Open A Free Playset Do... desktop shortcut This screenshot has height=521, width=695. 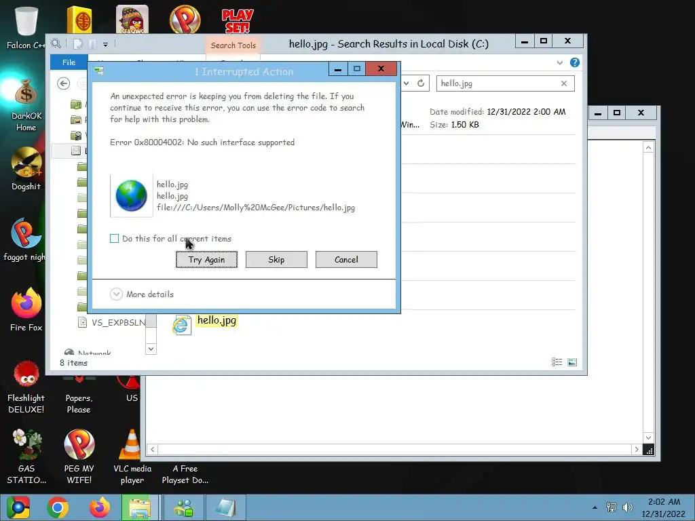(x=185, y=474)
